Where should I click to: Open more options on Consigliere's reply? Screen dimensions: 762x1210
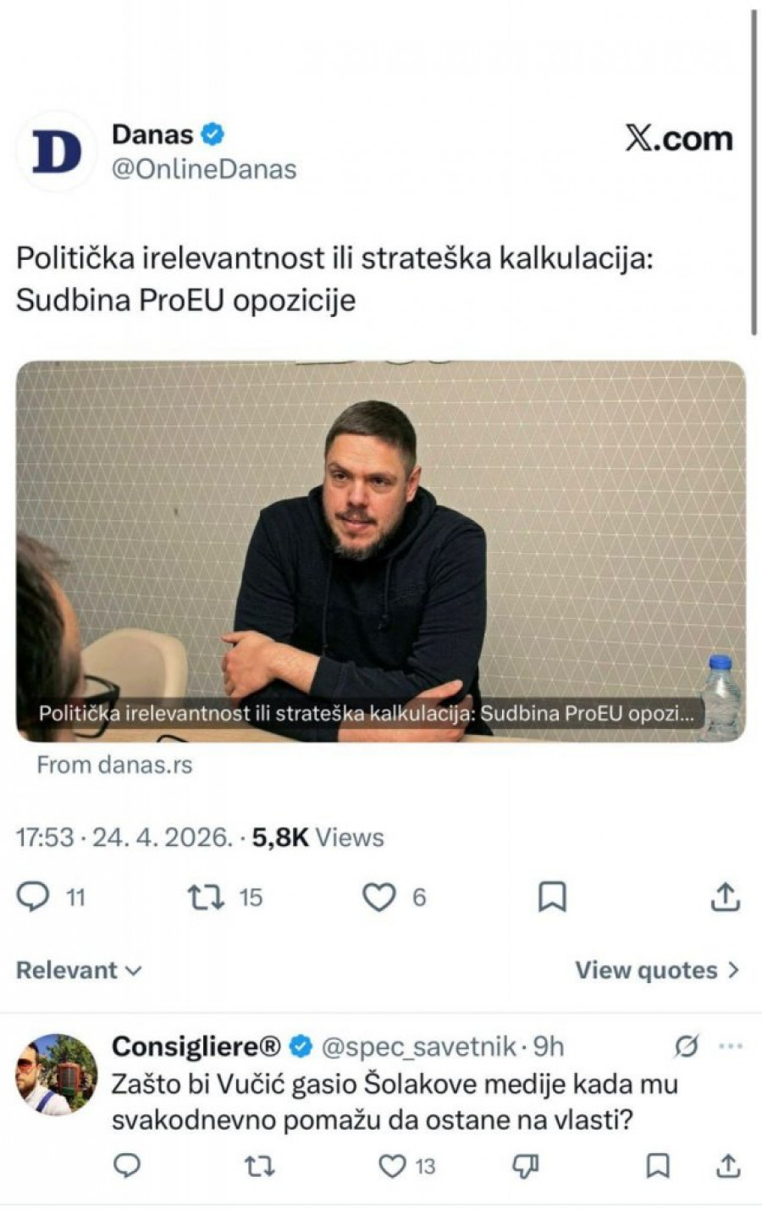click(730, 1047)
